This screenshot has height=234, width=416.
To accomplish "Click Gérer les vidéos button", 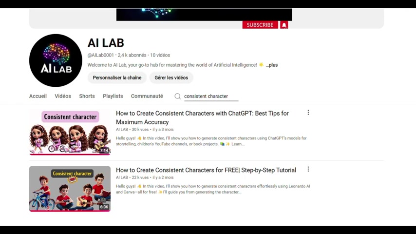I will click(171, 78).
